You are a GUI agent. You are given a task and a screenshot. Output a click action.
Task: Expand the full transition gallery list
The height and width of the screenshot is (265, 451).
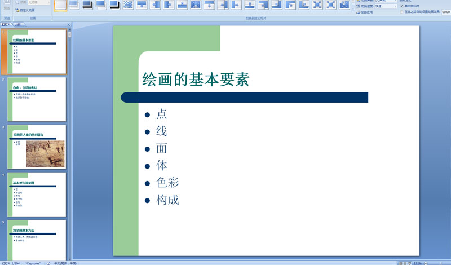click(x=353, y=9)
